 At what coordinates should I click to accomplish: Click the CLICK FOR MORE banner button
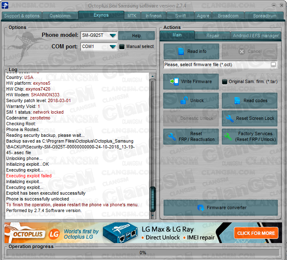256,233
